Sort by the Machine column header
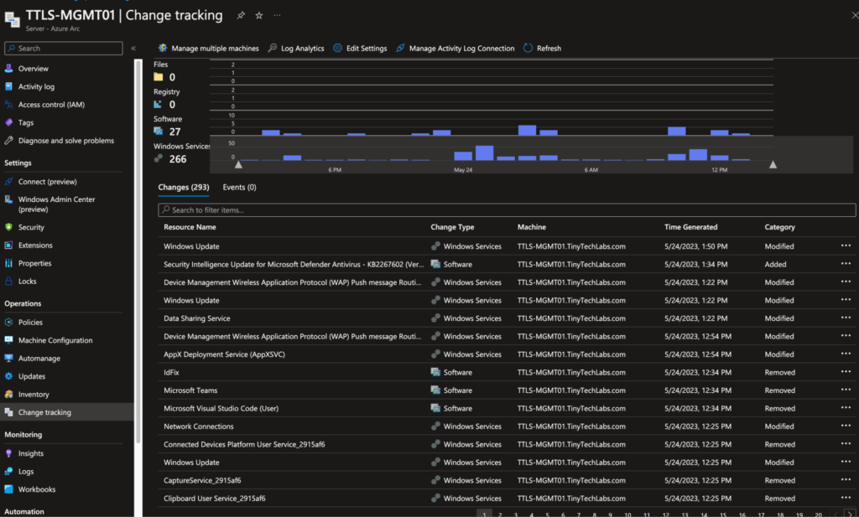 [x=532, y=227]
